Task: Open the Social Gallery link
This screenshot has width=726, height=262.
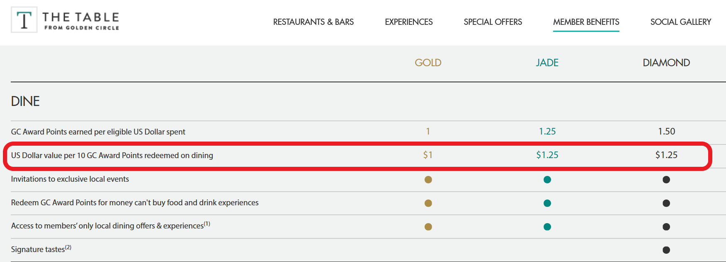Action: (x=681, y=22)
